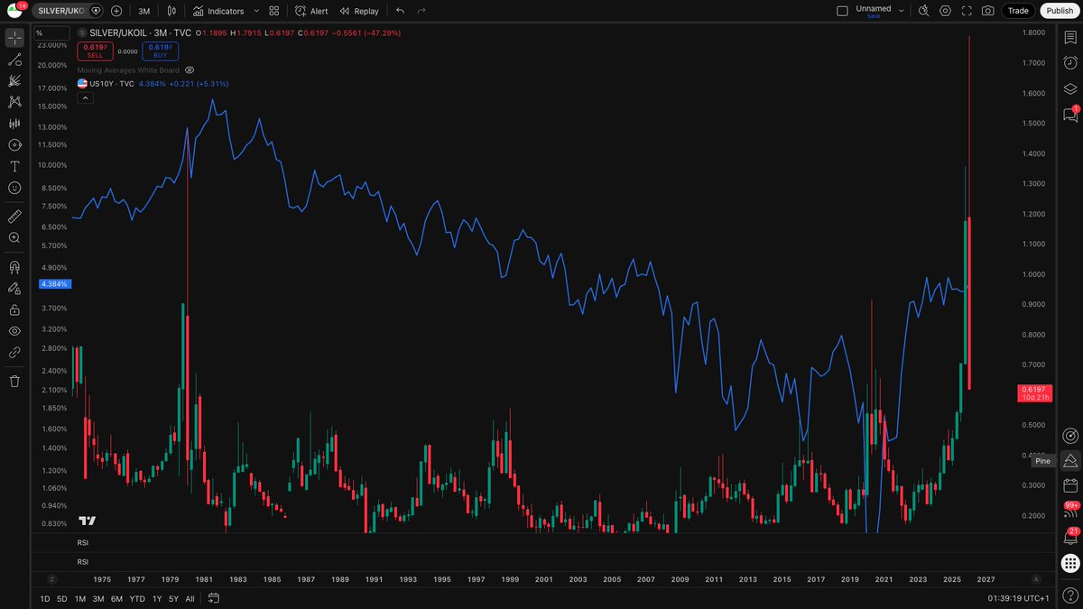Image resolution: width=1083 pixels, height=609 pixels.
Task: Click the Trade button
Action: tap(1018, 11)
